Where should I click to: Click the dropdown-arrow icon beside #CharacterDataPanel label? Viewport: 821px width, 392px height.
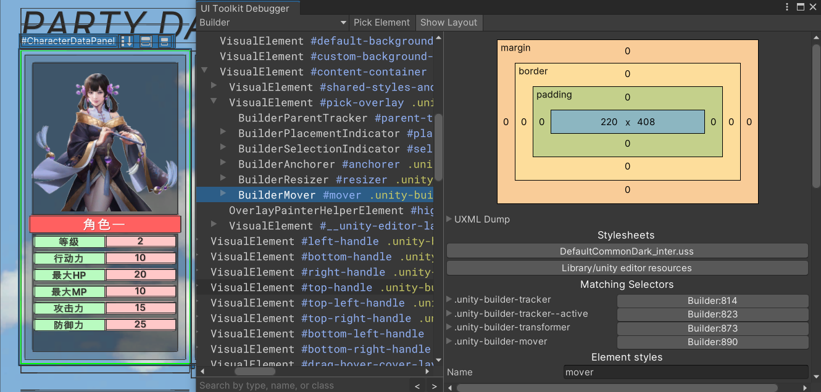click(x=127, y=41)
